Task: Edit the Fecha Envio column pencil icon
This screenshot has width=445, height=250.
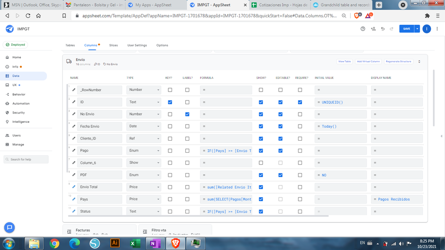Action: tap(74, 126)
